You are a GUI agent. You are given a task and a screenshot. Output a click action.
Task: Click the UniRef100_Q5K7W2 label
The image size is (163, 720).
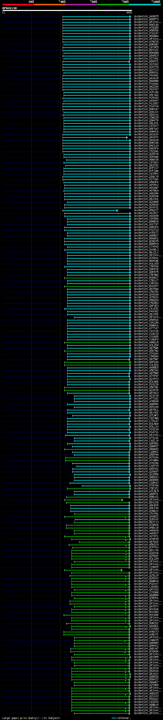(146, 351)
